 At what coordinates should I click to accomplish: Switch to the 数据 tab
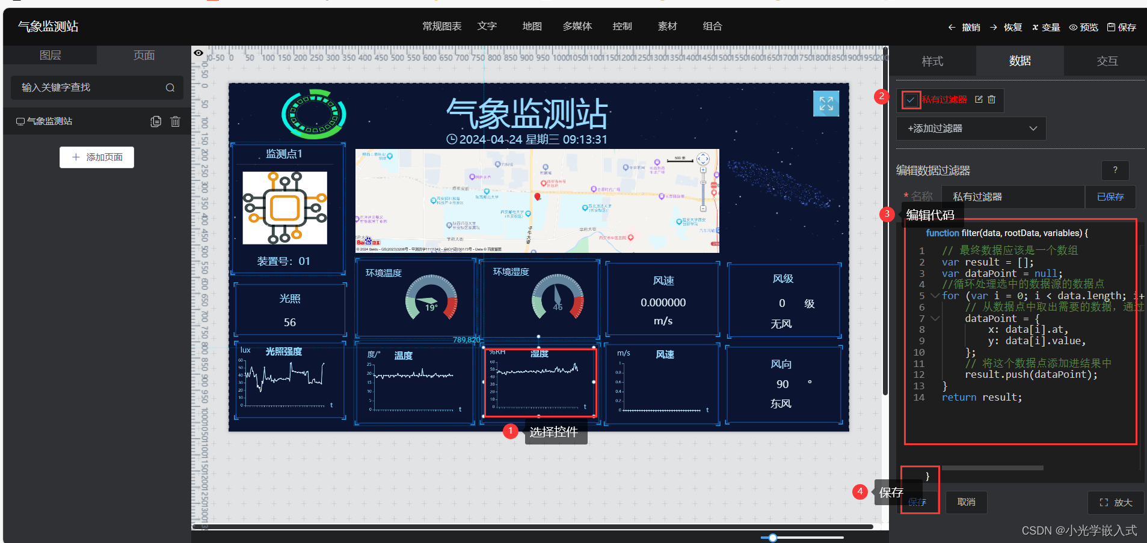pyautogui.click(x=1020, y=61)
